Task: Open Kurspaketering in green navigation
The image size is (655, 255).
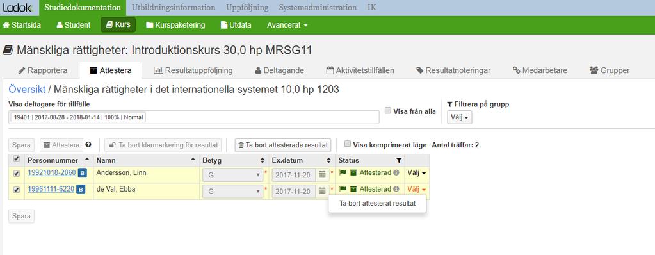Action: click(175, 25)
